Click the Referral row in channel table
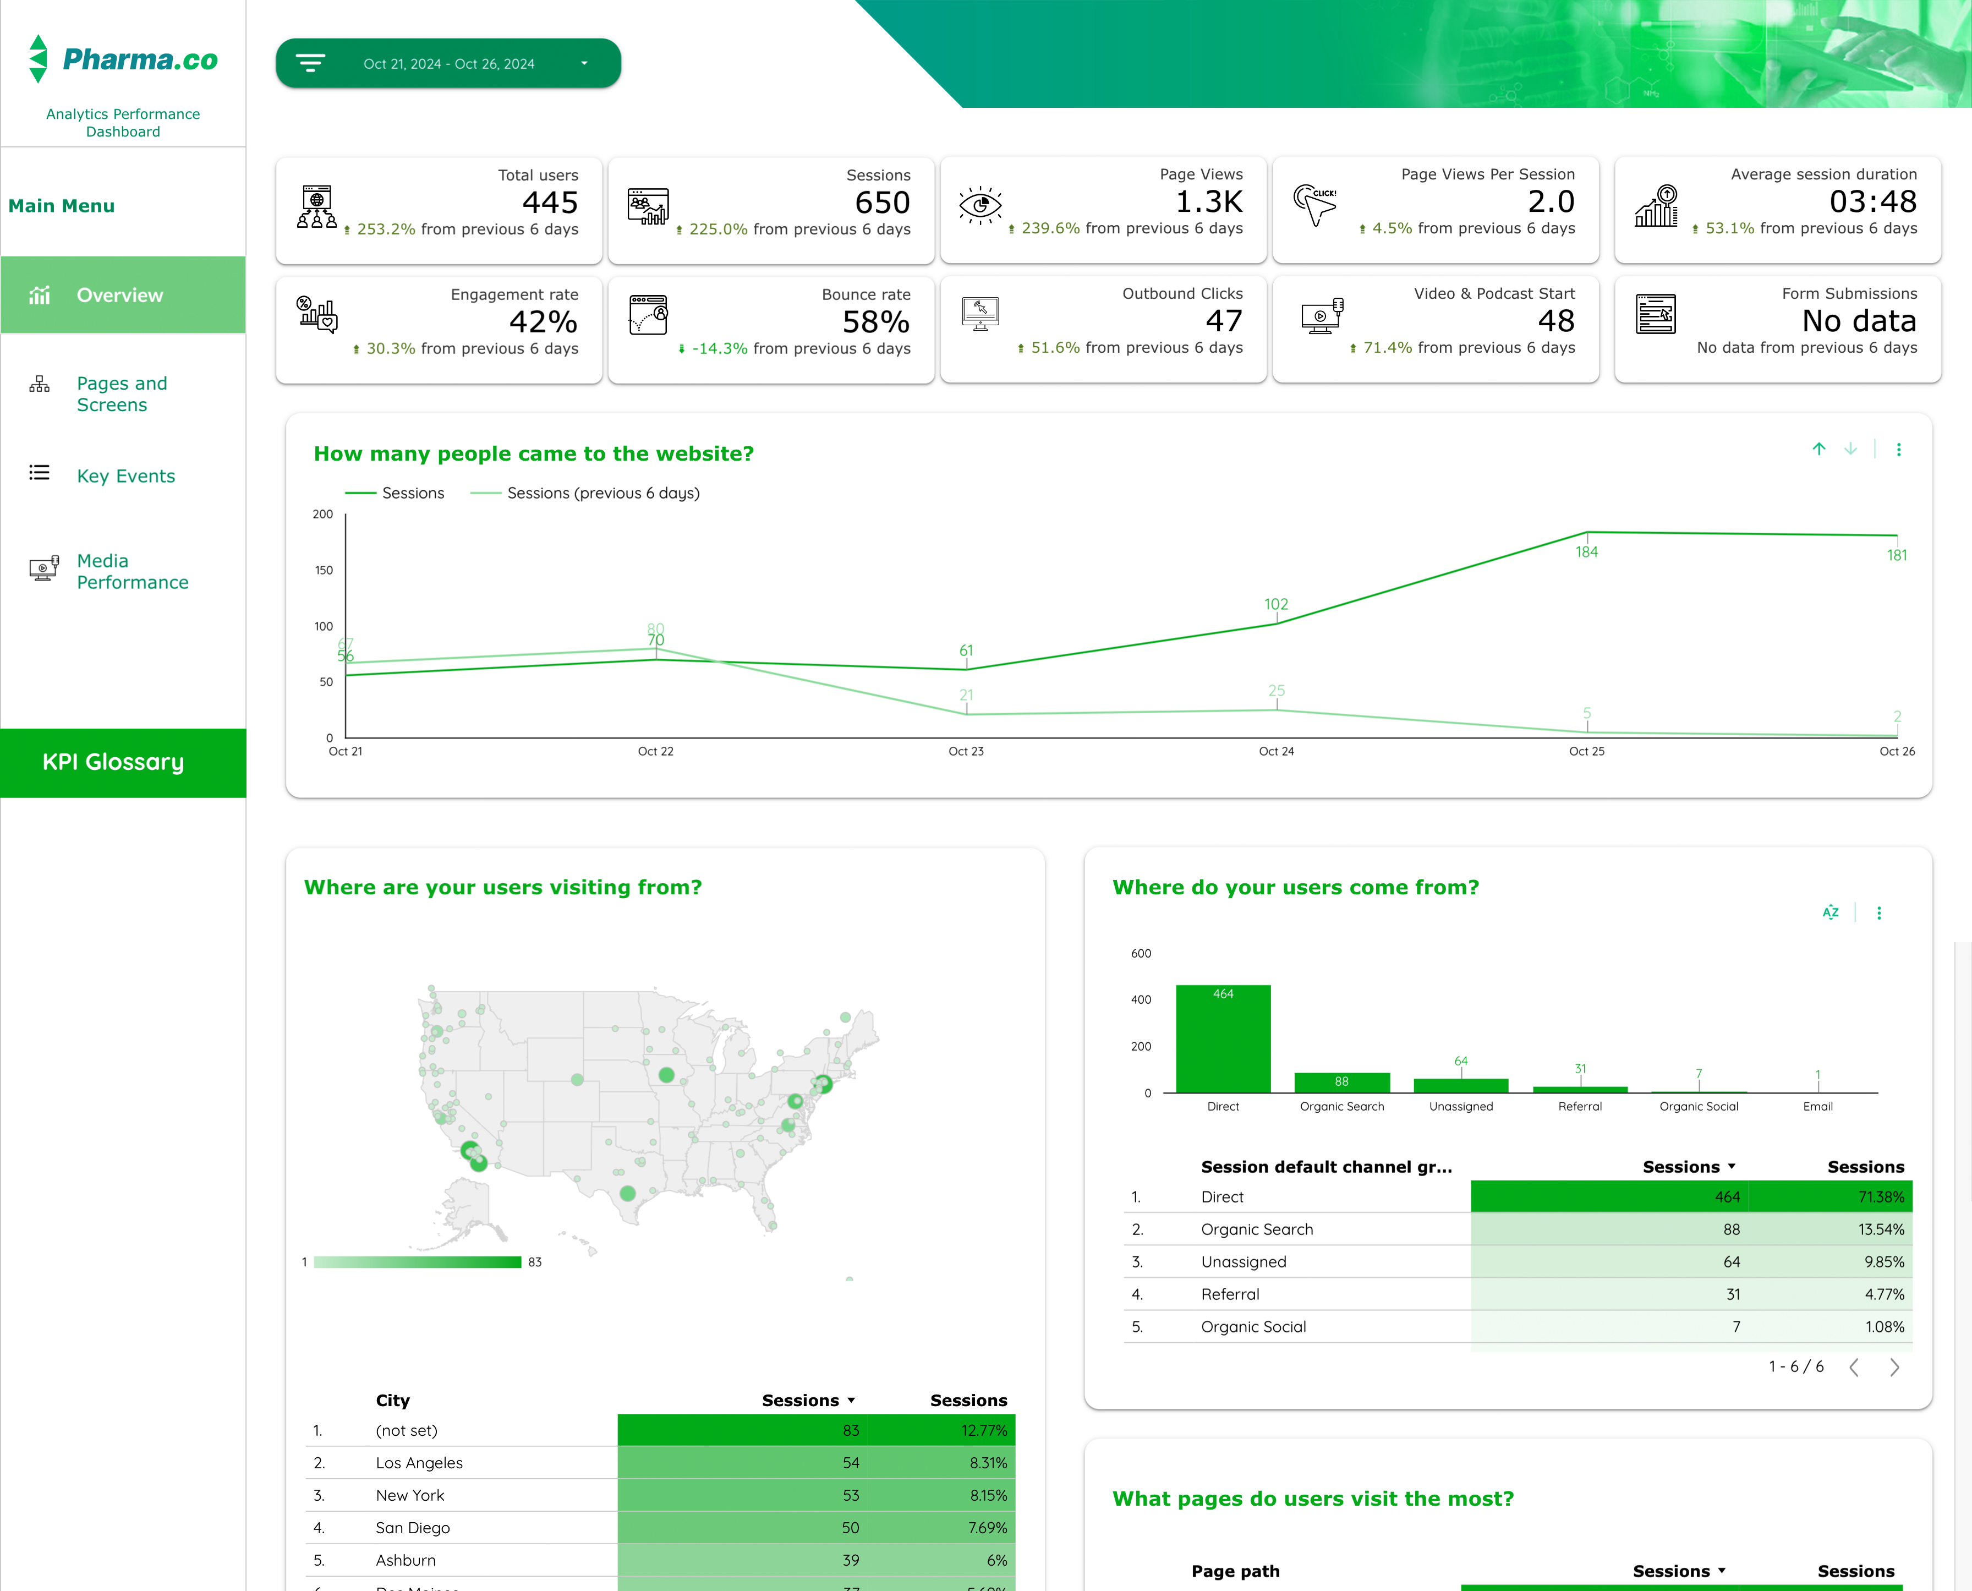1972x1591 pixels. coord(1518,1294)
